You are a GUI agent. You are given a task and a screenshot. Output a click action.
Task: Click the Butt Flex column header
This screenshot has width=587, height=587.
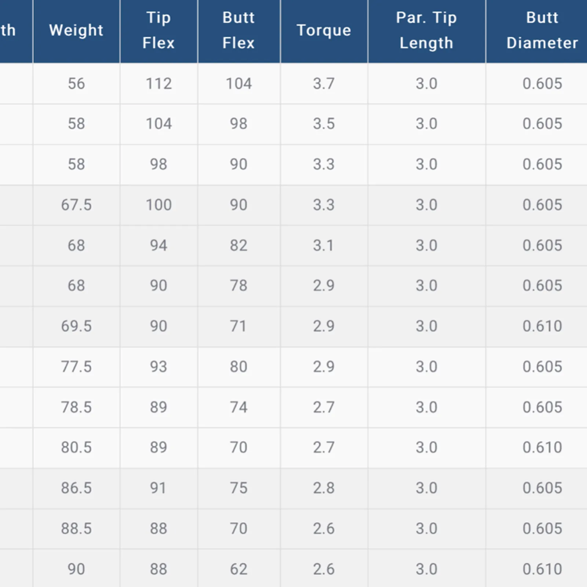pos(238,30)
